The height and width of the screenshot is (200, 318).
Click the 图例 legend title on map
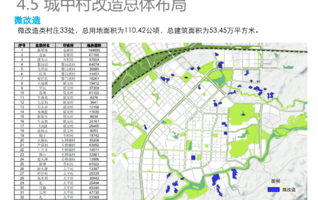click(x=276, y=181)
